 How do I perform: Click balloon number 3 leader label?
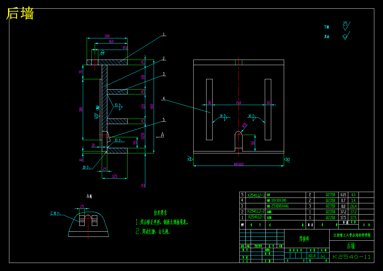[x=164, y=74]
